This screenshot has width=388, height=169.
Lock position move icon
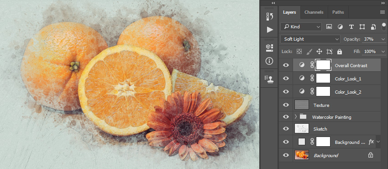point(319,52)
